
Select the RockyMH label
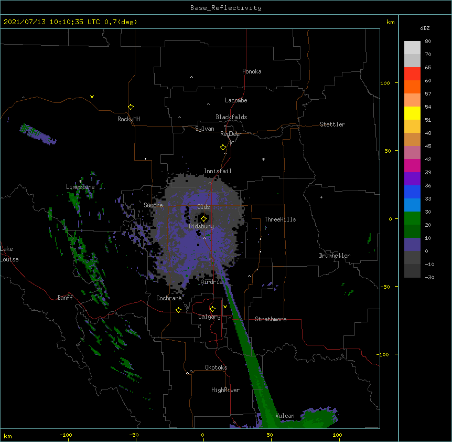coord(128,119)
